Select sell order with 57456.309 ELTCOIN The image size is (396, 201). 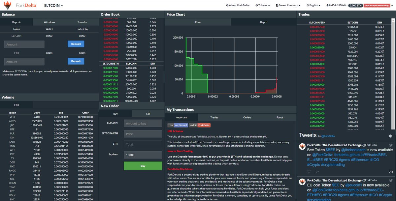click(x=131, y=26)
